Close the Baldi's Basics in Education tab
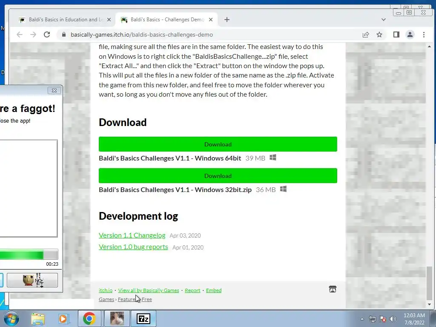Screen dimensions: 436x327 click(x=109, y=20)
